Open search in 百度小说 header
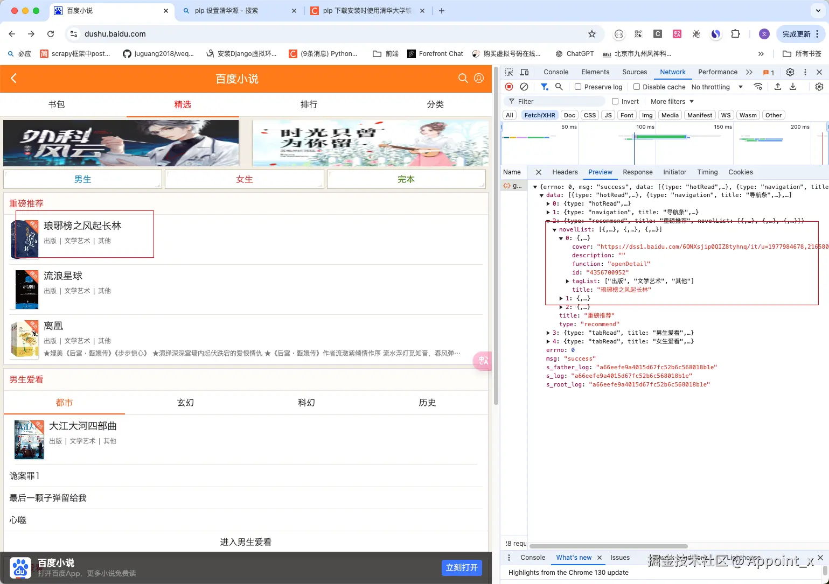Image resolution: width=829 pixels, height=584 pixels. click(x=463, y=78)
